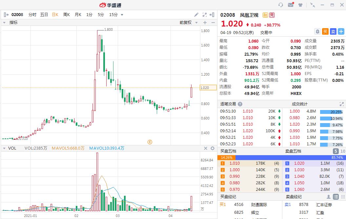Click the orange 14.26% buy ratio bar
The height and width of the screenshot is (219, 346).
tap(227, 157)
